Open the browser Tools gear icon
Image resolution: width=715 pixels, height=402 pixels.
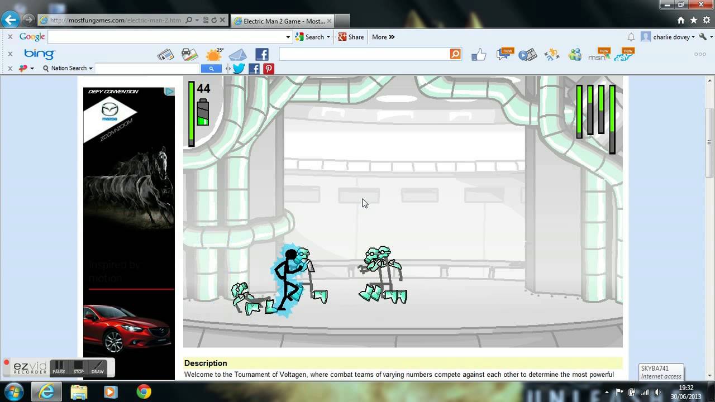[707, 20]
